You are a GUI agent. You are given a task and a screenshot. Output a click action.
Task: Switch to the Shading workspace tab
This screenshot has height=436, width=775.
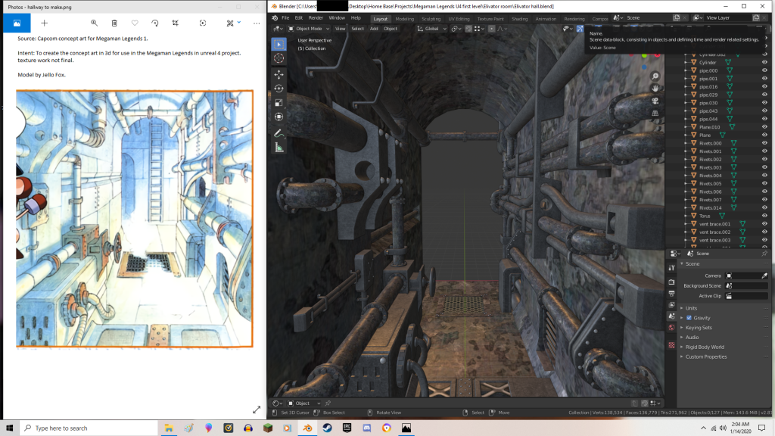pyautogui.click(x=519, y=19)
